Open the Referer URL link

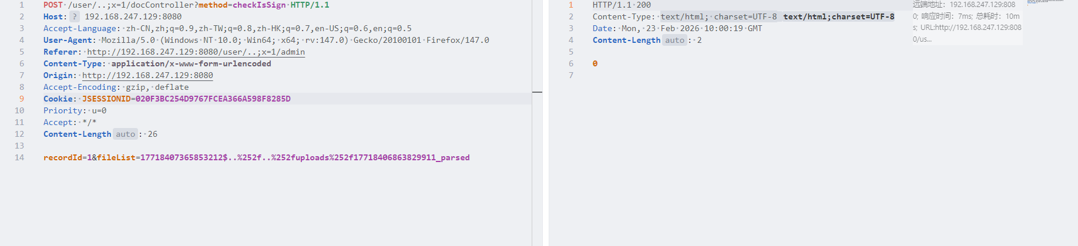tap(196, 52)
